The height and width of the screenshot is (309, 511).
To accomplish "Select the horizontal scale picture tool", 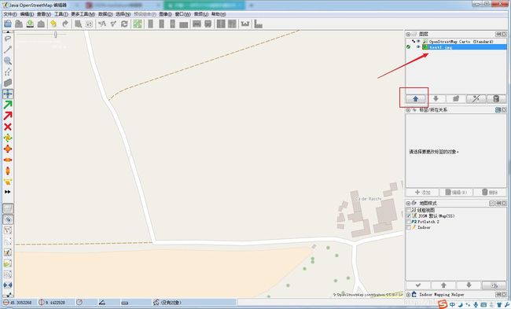I will point(8,160).
